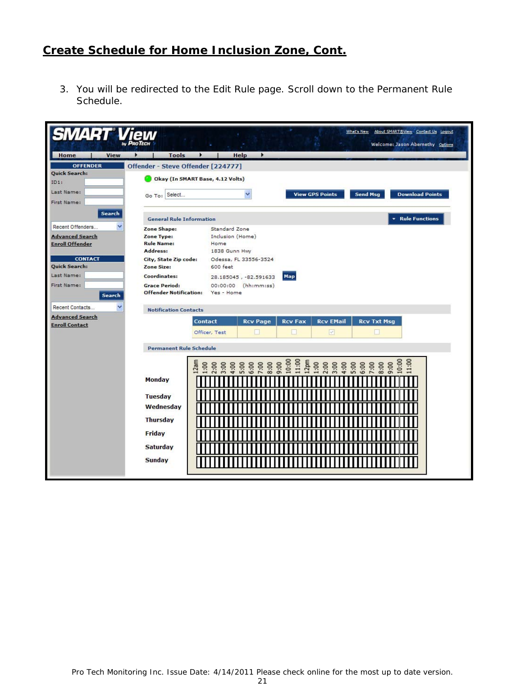
Task: Toggle Rcv EMail checkbox for Officer, Test
Action: [332, 332]
